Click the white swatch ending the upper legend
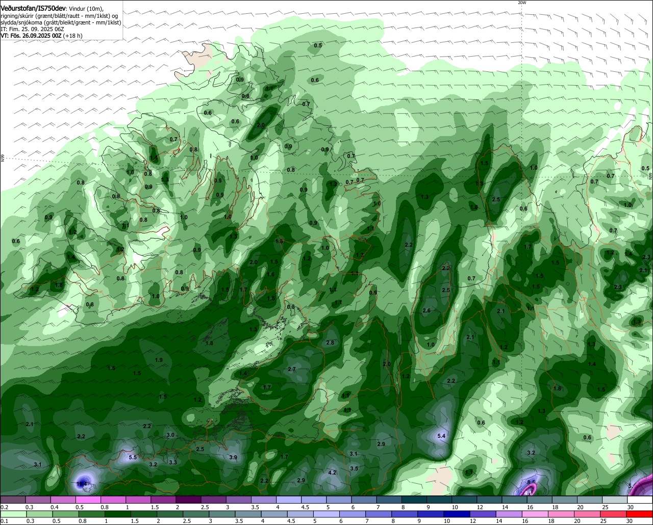653x525 pixels. tap(640, 500)
